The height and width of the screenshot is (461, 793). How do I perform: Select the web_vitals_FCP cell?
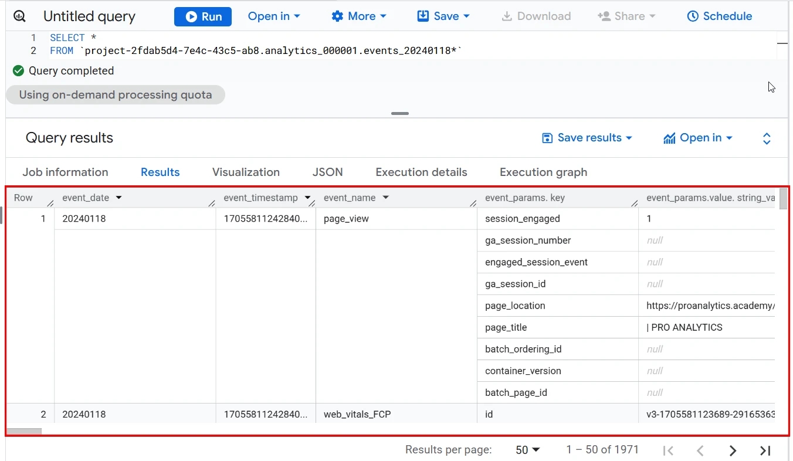pos(396,415)
